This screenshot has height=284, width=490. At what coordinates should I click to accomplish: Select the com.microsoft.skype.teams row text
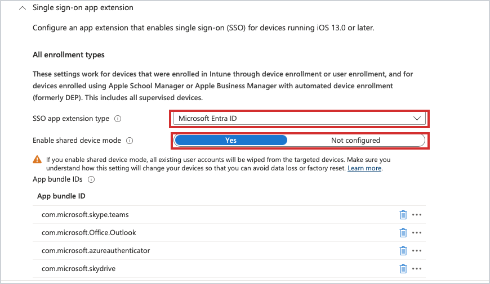pyautogui.click(x=85, y=215)
